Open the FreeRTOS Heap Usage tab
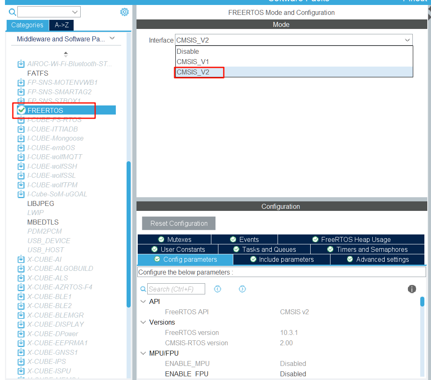Viewport: 431px width, 380px height. (x=351, y=239)
